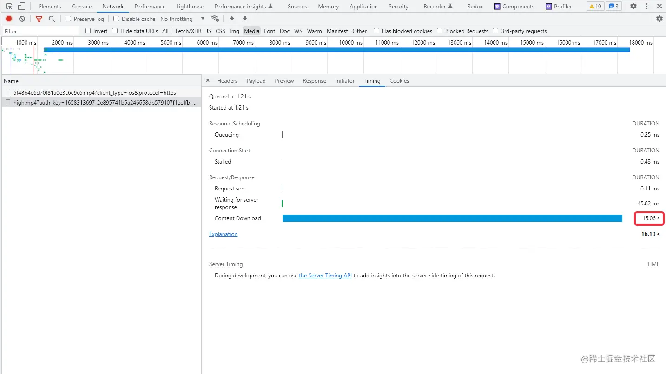This screenshot has width=666, height=374.
Task: Switch to the Console panel
Action: [81, 7]
